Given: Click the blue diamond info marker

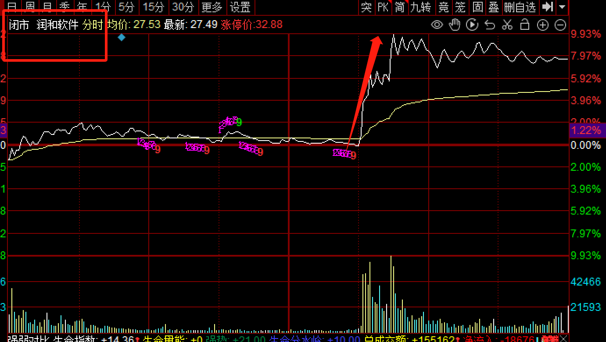Looking at the screenshot, I should [122, 38].
